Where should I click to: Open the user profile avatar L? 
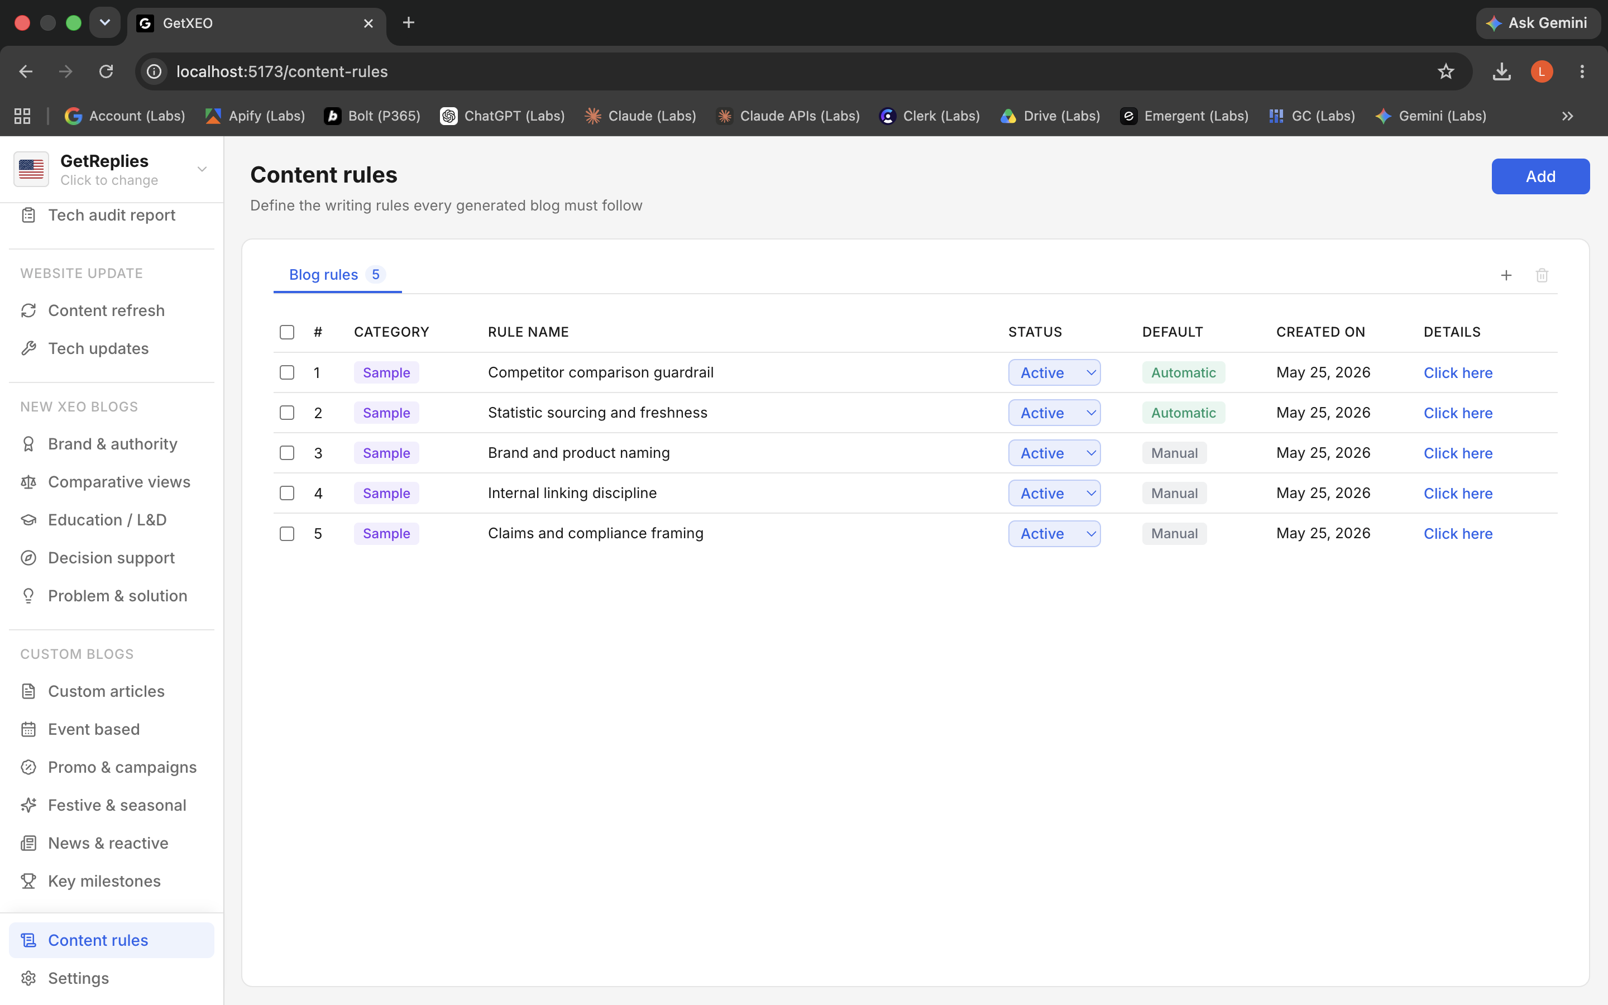click(1542, 71)
